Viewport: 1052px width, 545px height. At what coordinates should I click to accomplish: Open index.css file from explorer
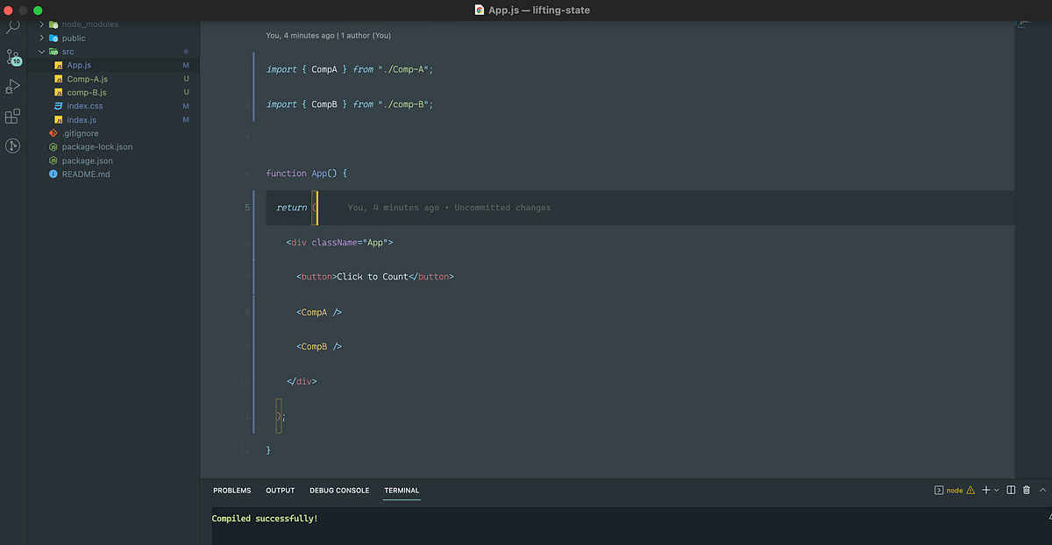84,106
